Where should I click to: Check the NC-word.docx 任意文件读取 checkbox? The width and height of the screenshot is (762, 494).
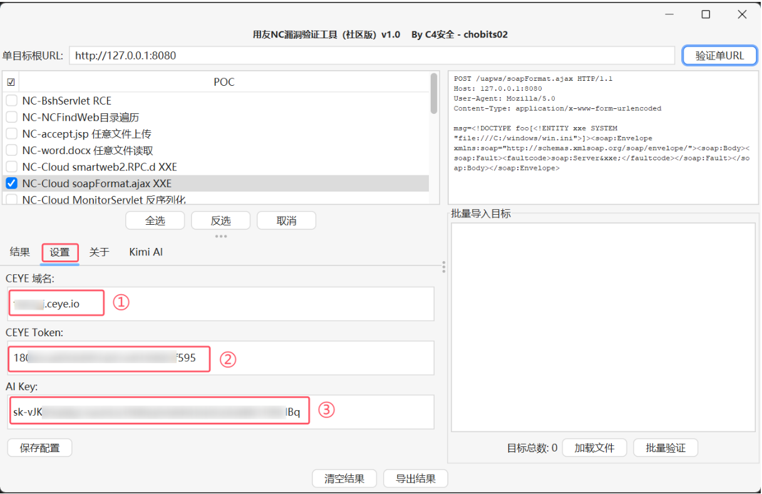(11, 150)
